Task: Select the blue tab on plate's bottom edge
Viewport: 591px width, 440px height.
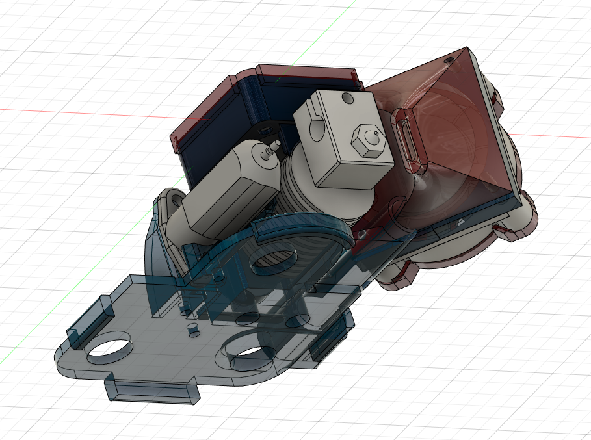Action: (x=151, y=390)
